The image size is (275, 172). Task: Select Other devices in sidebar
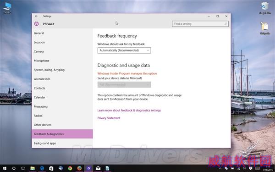62,125
